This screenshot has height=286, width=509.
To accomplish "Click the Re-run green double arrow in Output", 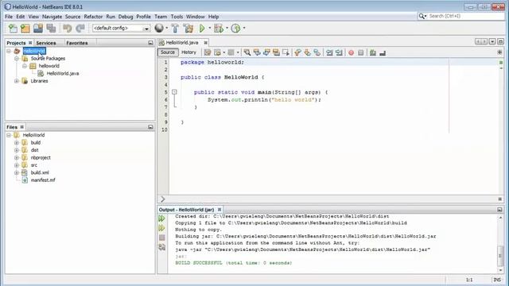I will 161,218.
